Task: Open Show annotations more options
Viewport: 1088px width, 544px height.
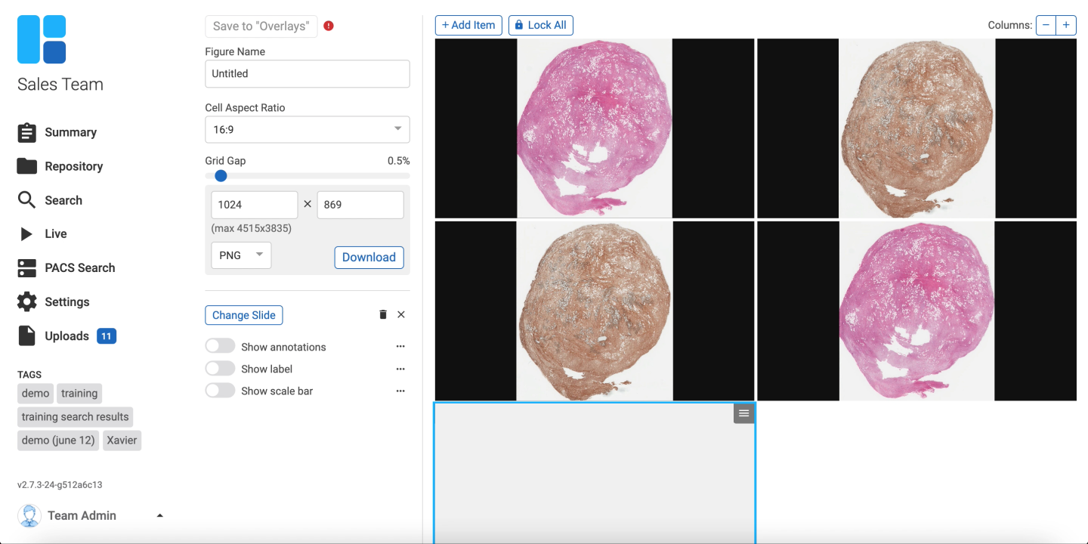Action: (400, 347)
